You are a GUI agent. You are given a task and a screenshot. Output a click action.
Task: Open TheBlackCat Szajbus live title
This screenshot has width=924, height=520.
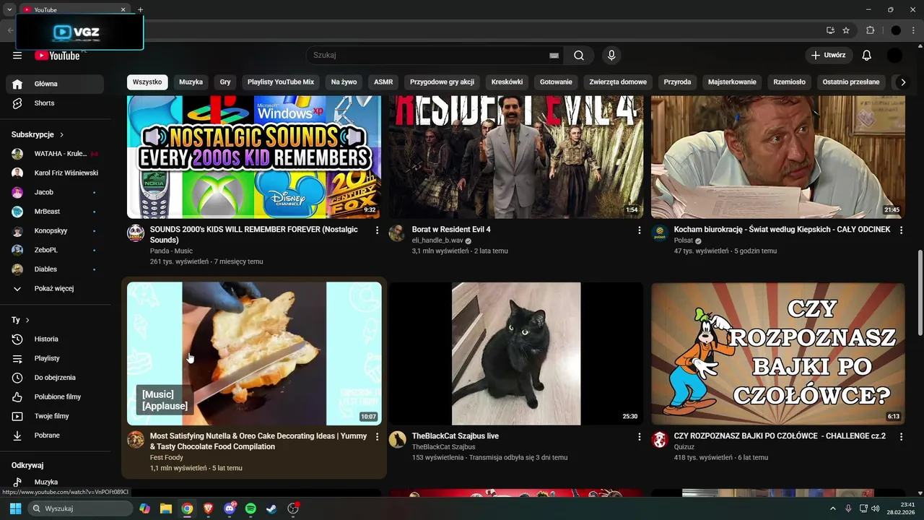tap(456, 436)
